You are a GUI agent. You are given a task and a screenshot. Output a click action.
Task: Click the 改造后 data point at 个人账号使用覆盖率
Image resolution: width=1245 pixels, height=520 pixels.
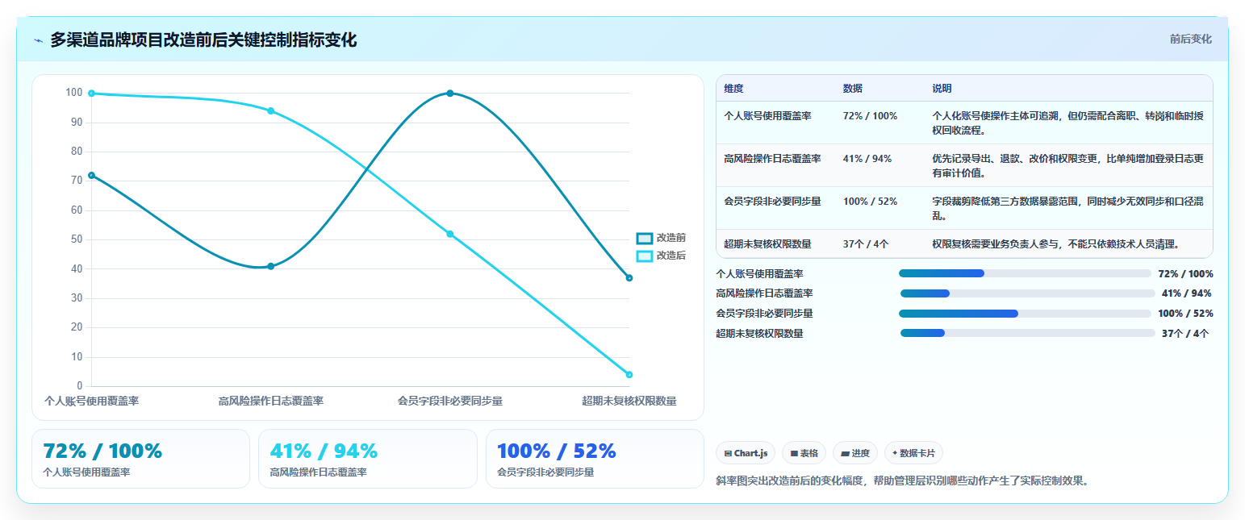pos(92,94)
